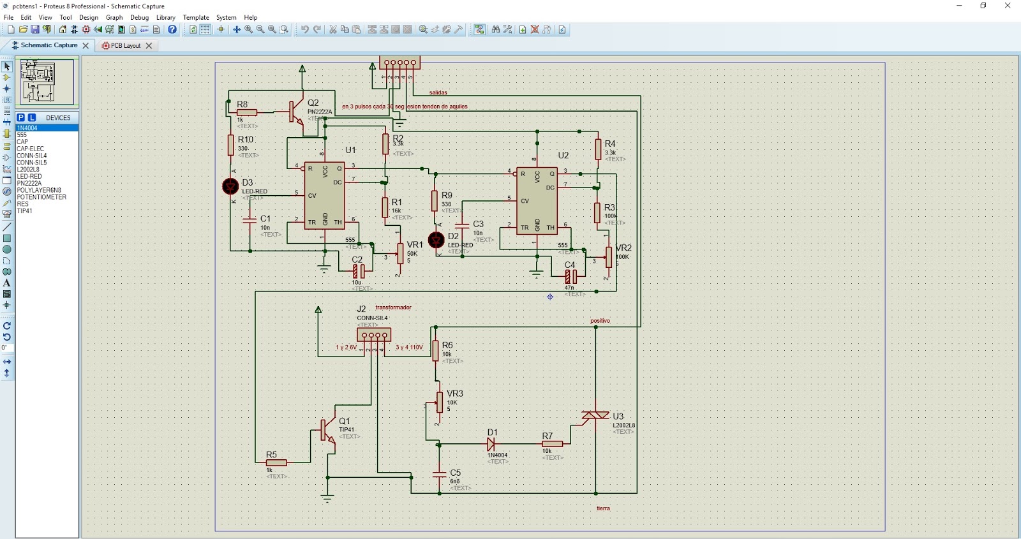Toggle the false origin crosshair icon

point(221,29)
